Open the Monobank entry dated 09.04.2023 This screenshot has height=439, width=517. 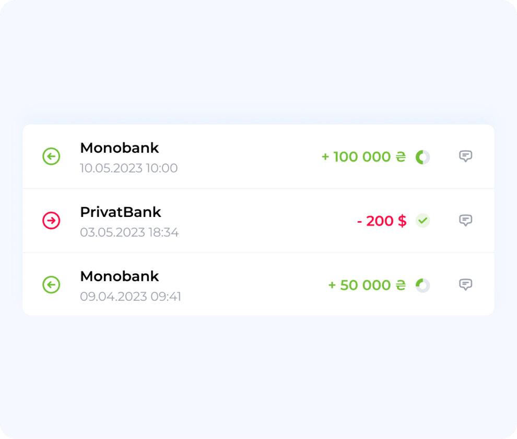(x=119, y=276)
